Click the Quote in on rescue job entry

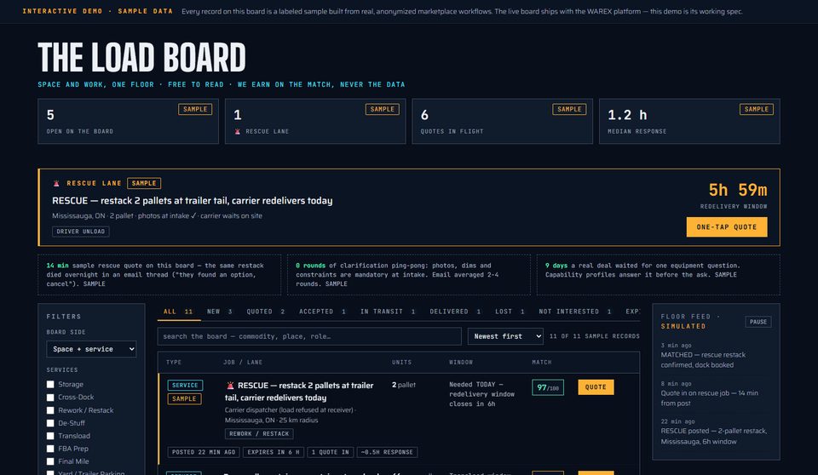pyautogui.click(x=716, y=393)
